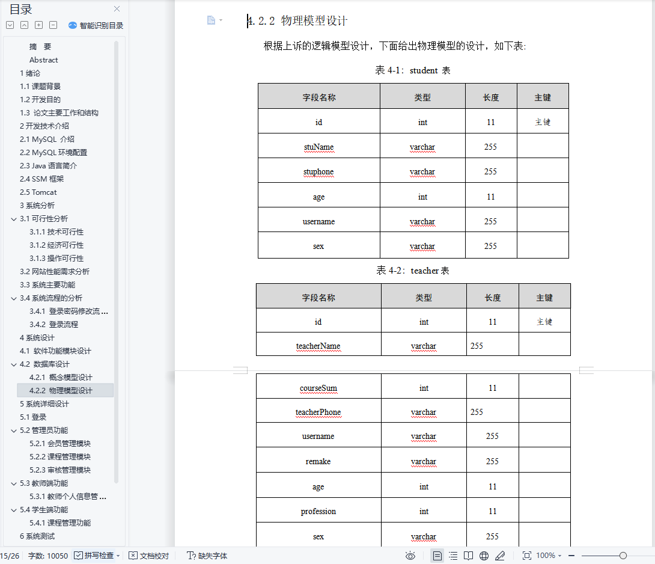
Task: Open the 100% zoom level dropdown
Action: click(x=549, y=556)
